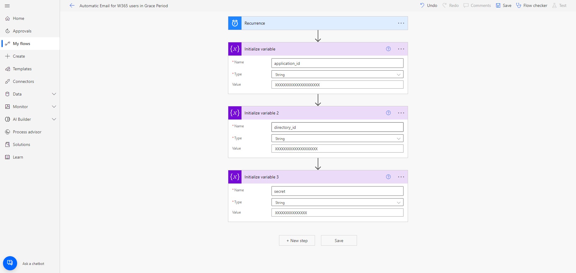Run the Flow checker
Screen dimensions: 576x273
click(x=531, y=5)
